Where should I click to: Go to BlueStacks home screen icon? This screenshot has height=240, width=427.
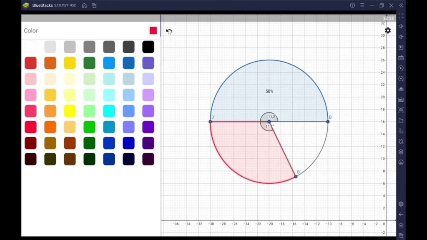(x=84, y=5)
